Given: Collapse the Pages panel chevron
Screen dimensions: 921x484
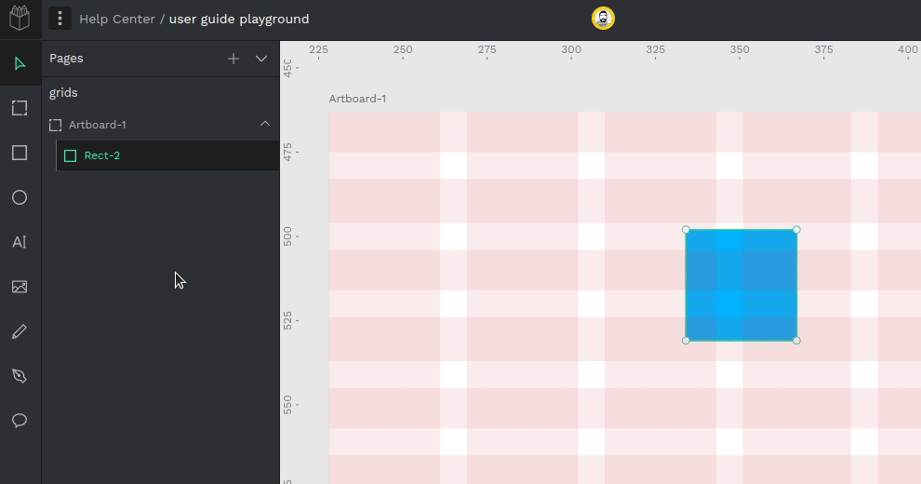Looking at the screenshot, I should pos(261,59).
